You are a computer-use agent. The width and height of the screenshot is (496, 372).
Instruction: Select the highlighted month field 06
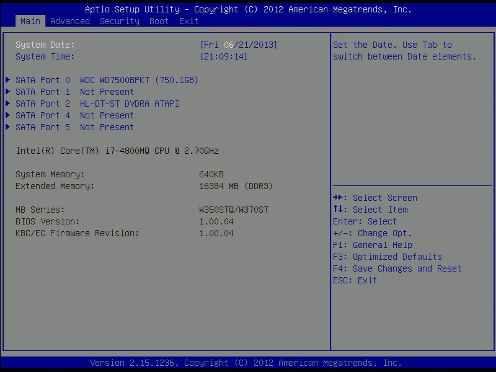click(x=229, y=45)
